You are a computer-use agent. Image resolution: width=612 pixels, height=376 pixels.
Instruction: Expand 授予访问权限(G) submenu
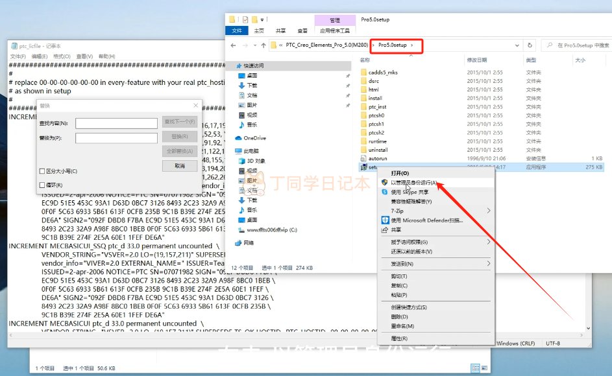(488, 242)
